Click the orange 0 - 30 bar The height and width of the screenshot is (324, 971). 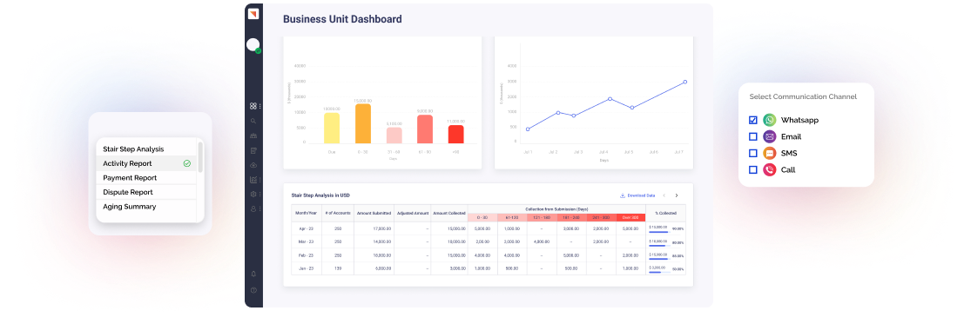coord(363,123)
